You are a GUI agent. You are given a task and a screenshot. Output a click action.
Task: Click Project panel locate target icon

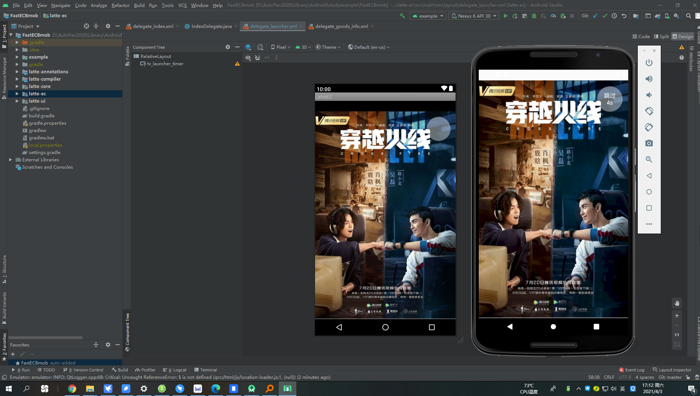pos(86,26)
